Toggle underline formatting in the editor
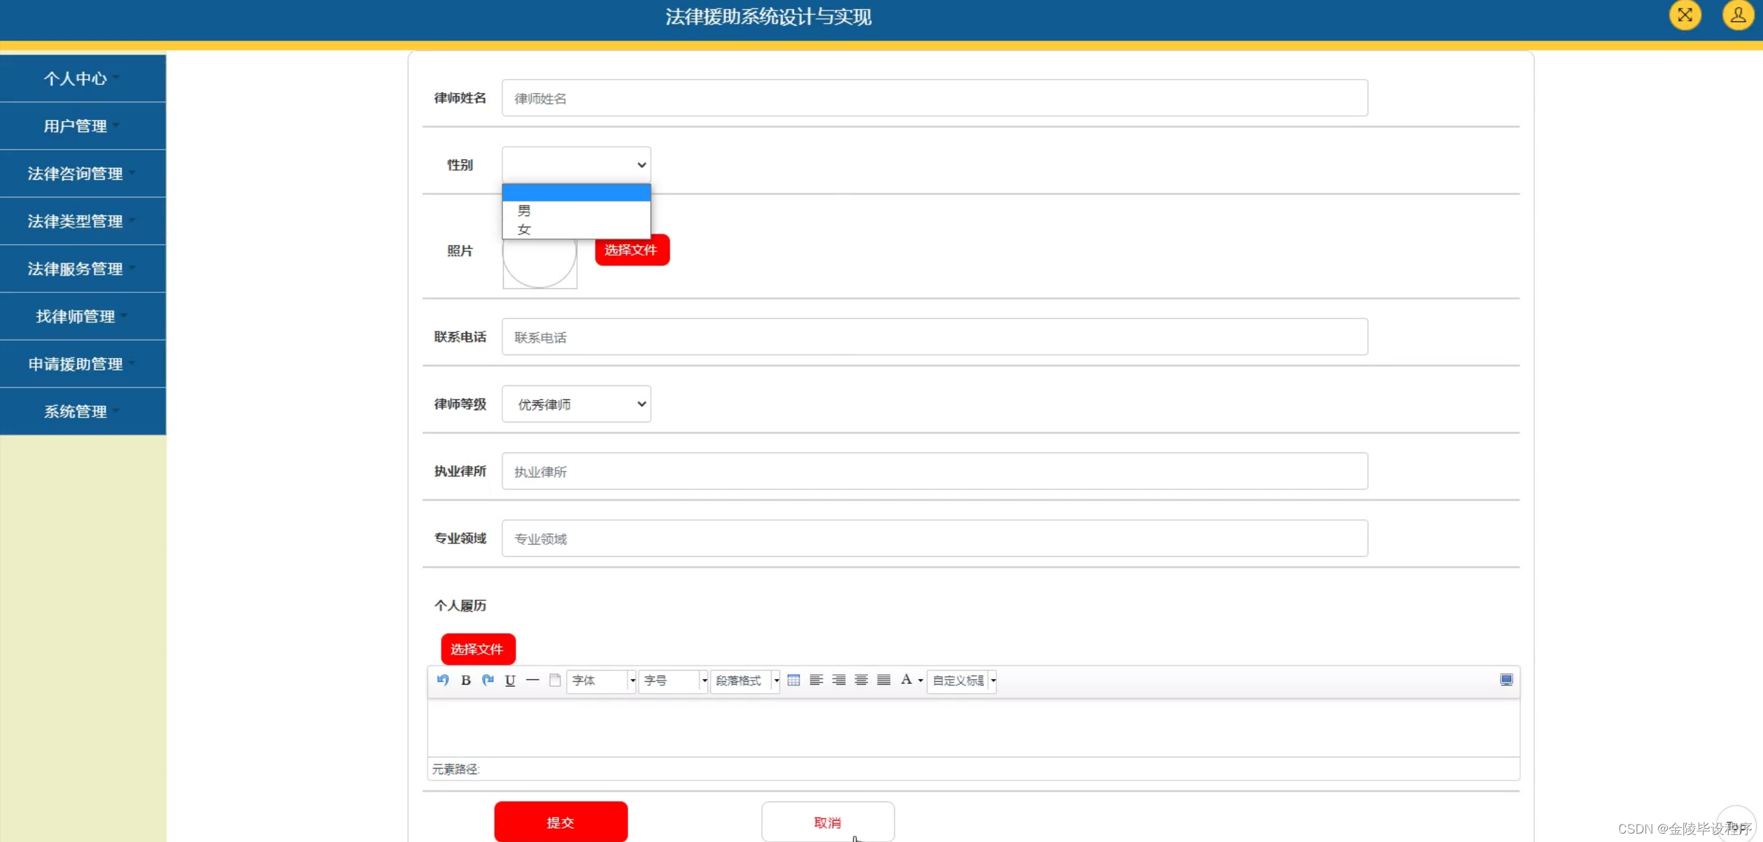 tap(510, 680)
